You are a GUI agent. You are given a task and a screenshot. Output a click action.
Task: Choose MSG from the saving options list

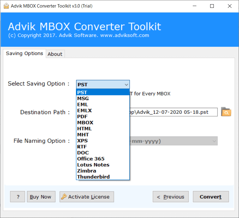click(x=103, y=98)
